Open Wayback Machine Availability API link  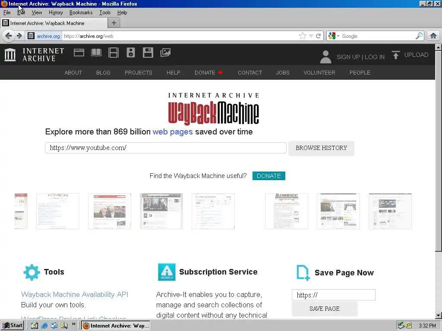pos(75,294)
